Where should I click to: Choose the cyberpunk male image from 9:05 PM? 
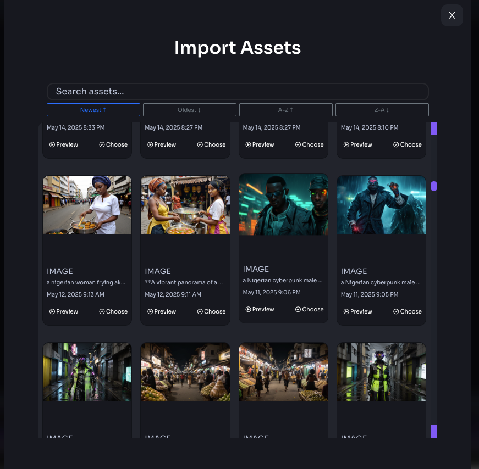[407, 311]
